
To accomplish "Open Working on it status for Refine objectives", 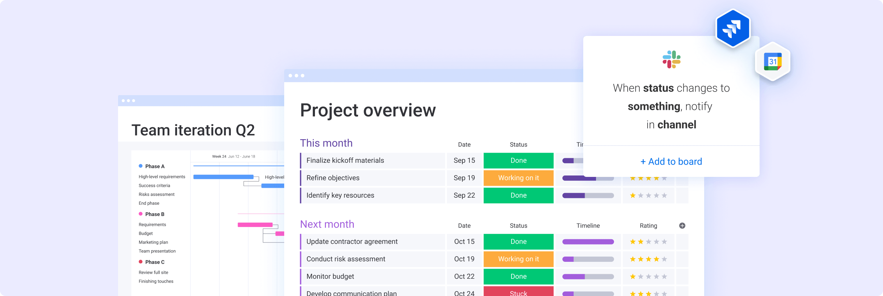I will [519, 178].
